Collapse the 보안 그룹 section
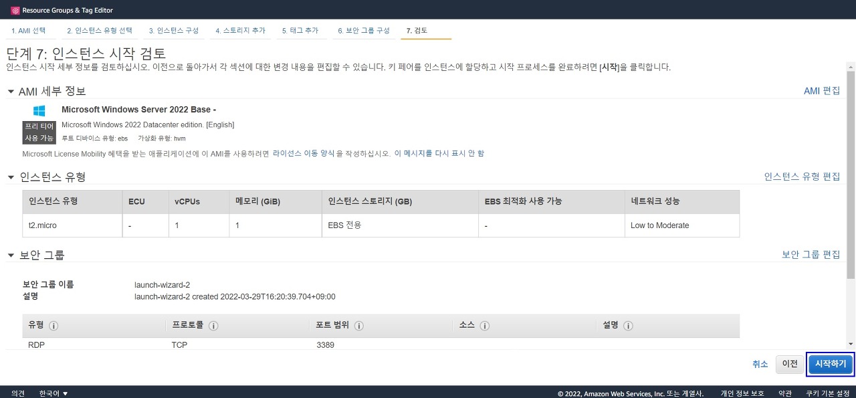Viewport: 856px width, 398px height. [x=11, y=255]
